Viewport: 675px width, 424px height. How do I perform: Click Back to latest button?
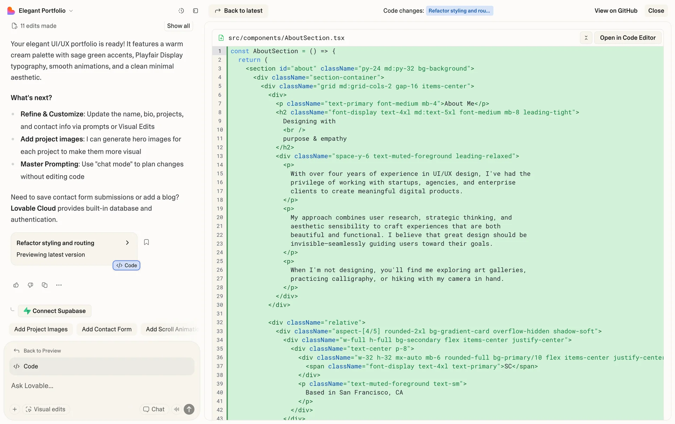tap(239, 11)
